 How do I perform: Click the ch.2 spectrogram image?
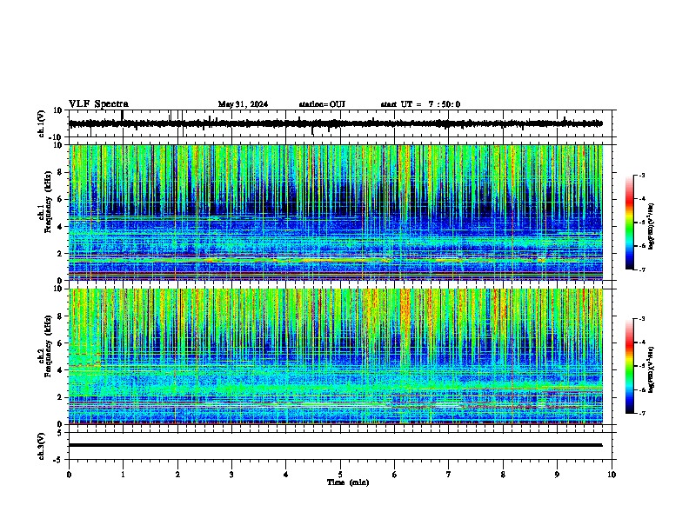336,356
